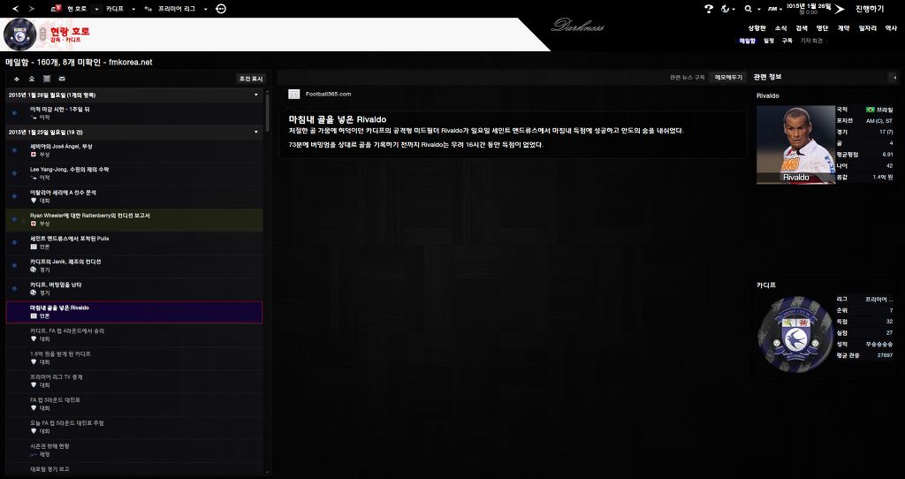The image size is (905, 479).
Task: Open the bookmarks circle icon after 프리미어 리그
Action: tap(221, 9)
